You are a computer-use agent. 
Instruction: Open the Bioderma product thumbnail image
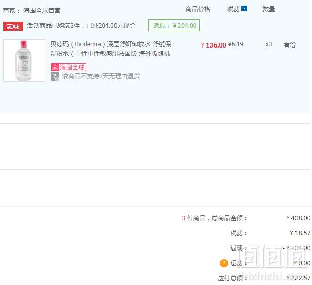click(x=24, y=60)
